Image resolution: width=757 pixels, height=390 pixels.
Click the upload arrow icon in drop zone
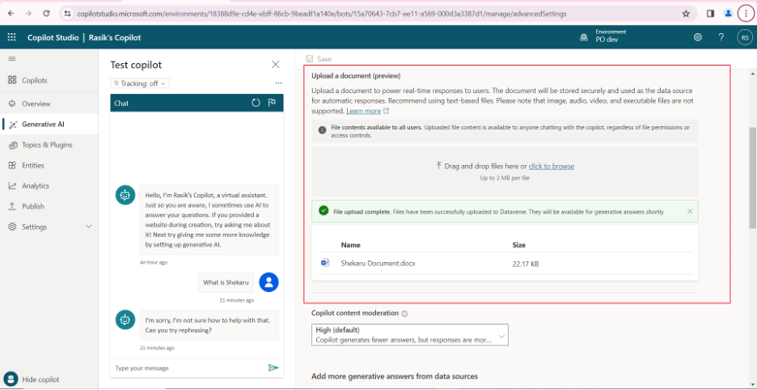(x=438, y=166)
